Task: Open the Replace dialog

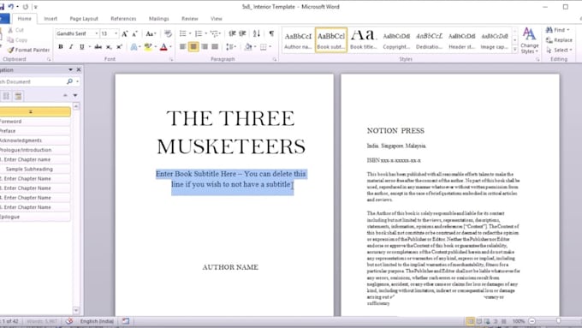Action: pos(560,39)
